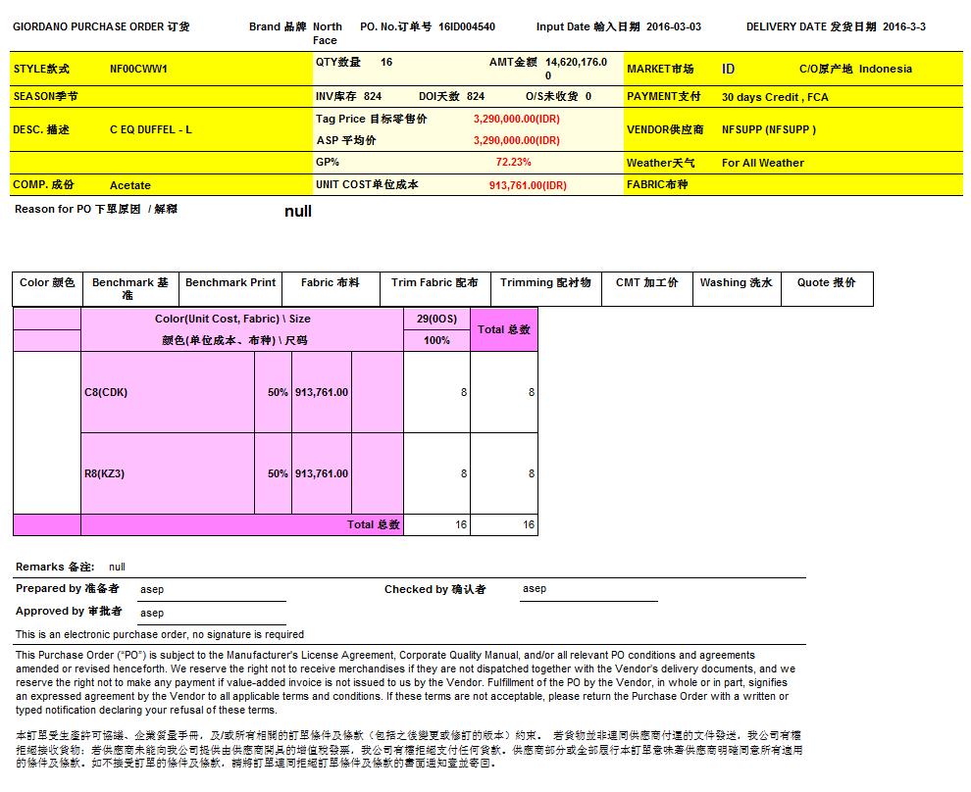Select the Checked by field value
Viewport: 971px width, 792px height.
point(535,589)
